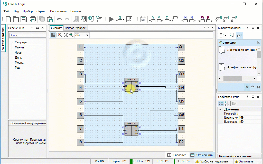Collapse the Документ property group

220,109
